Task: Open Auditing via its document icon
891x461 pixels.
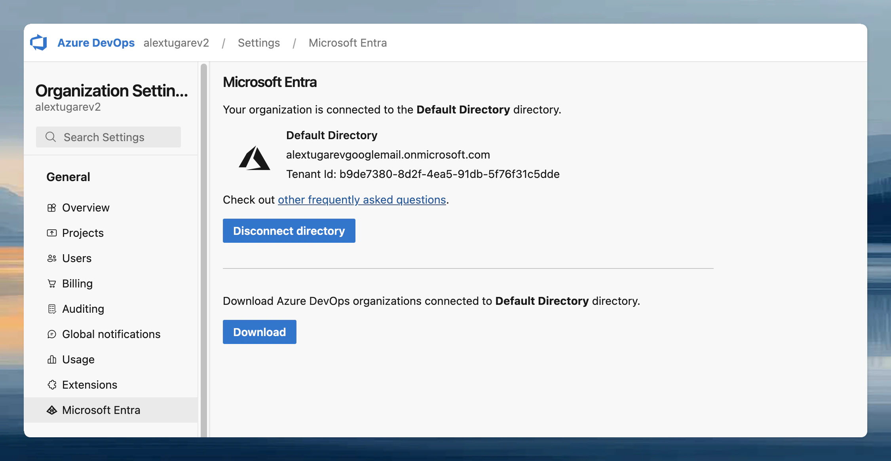Action: pyautogui.click(x=52, y=309)
